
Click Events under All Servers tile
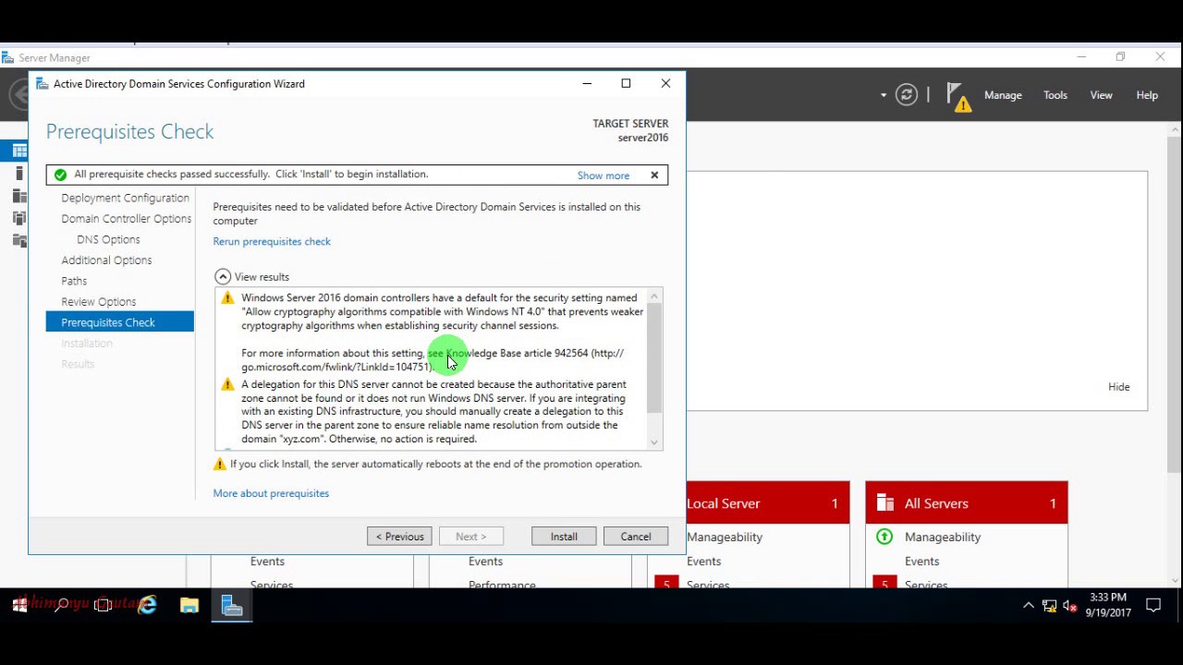[x=921, y=562]
